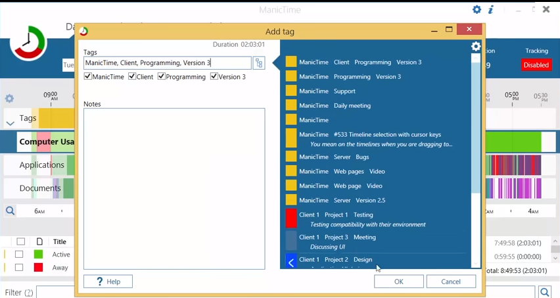The height and width of the screenshot is (298, 560).
Task: Open settings gear in Add tag dialog
Action: (476, 47)
